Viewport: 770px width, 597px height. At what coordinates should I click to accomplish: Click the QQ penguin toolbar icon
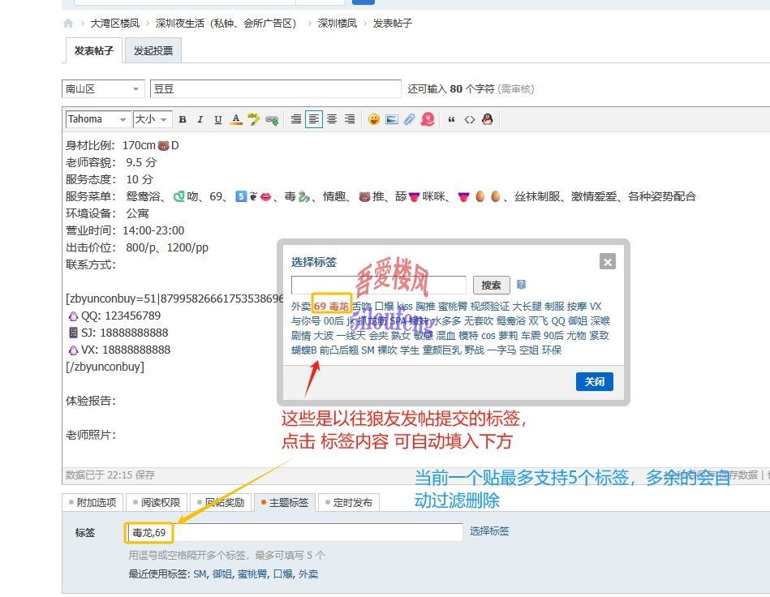coord(487,119)
